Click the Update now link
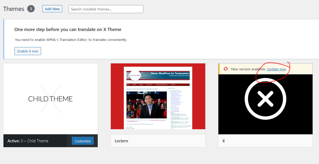319x164 pixels. [x=276, y=69]
